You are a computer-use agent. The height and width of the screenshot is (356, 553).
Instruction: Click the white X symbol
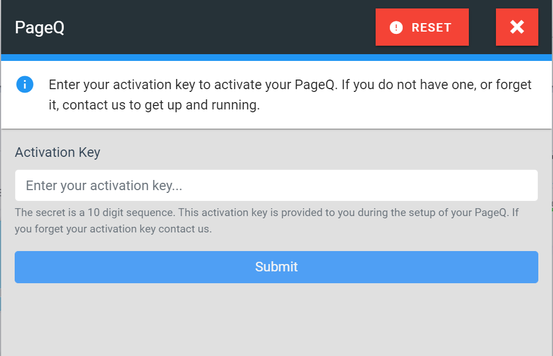(517, 27)
